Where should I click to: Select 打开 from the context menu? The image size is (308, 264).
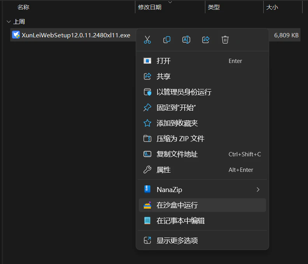pos(202,61)
